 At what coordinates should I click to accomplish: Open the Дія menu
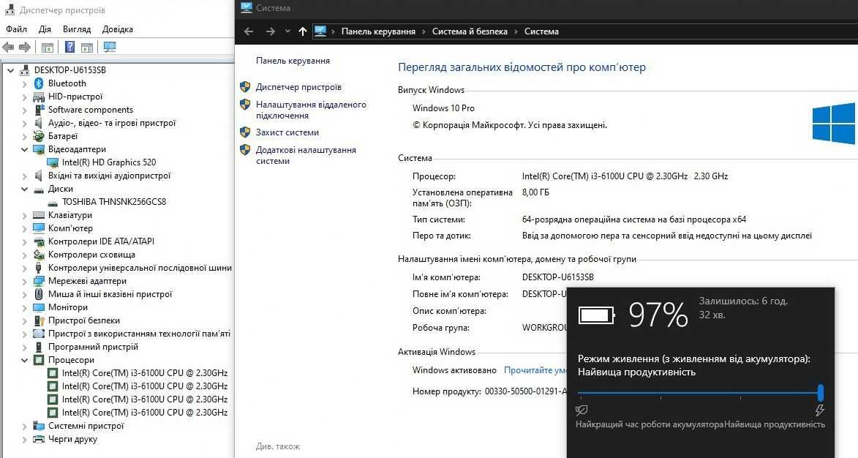point(45,29)
